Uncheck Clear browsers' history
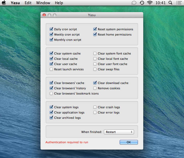184x158 pixels. point(51,88)
